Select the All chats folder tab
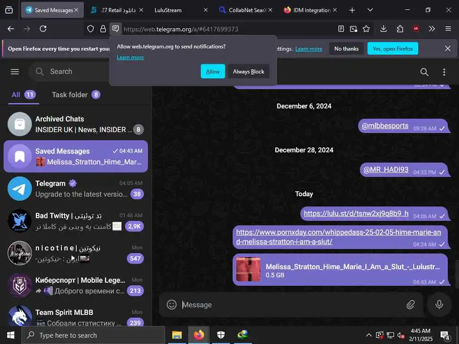The image size is (459, 344). [23, 95]
